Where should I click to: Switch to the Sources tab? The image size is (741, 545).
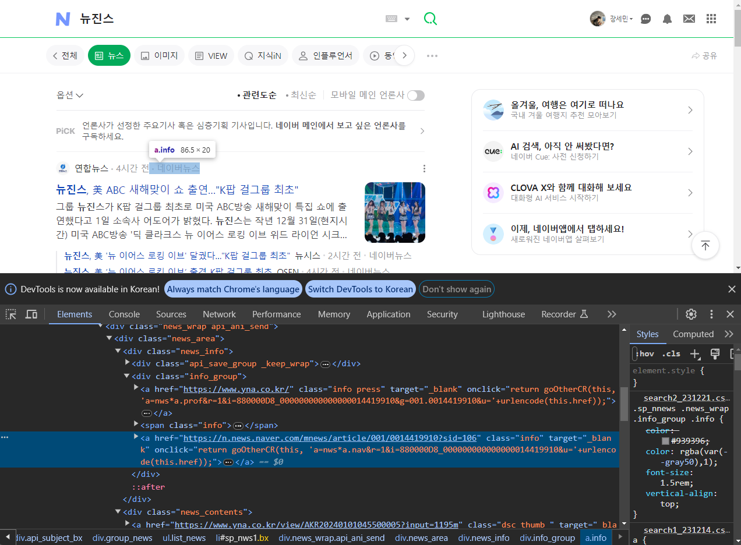tap(171, 314)
